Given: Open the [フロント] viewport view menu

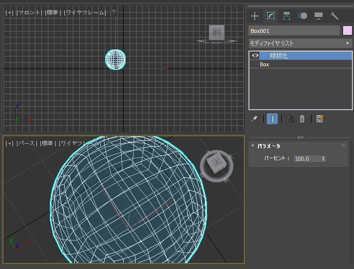Looking at the screenshot, I should click(x=29, y=12).
